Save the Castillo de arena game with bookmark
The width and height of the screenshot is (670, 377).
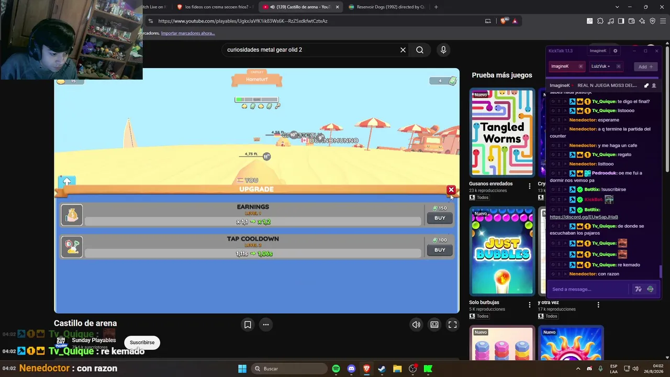248,325
